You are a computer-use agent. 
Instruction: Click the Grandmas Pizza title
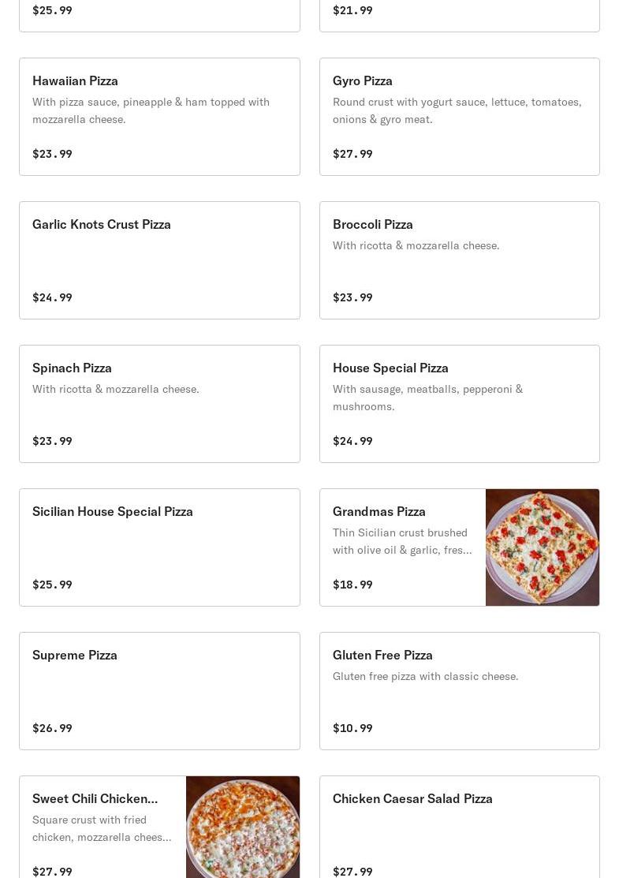[378, 511]
